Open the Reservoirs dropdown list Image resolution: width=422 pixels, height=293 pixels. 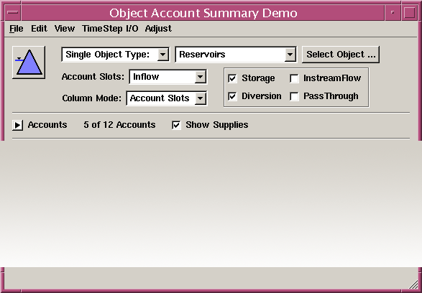click(x=236, y=55)
